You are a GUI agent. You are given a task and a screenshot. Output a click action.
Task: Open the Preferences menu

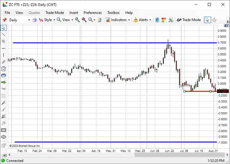click(x=93, y=13)
